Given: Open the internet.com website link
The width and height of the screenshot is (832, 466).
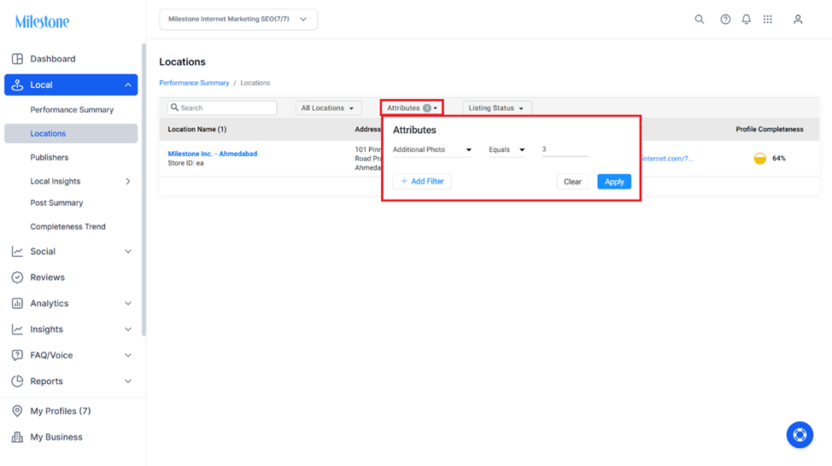Looking at the screenshot, I should coord(667,159).
